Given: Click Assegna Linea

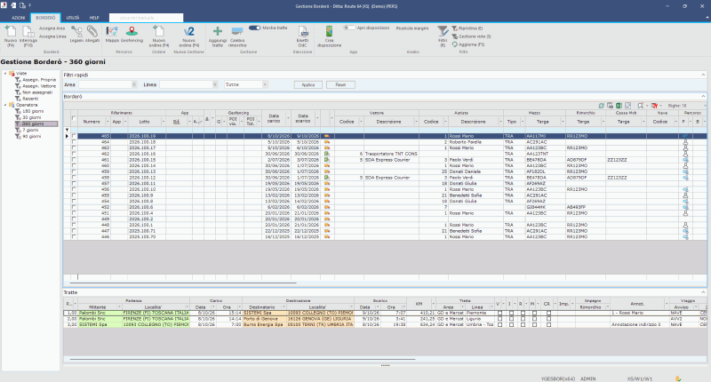Looking at the screenshot, I should [x=52, y=36].
